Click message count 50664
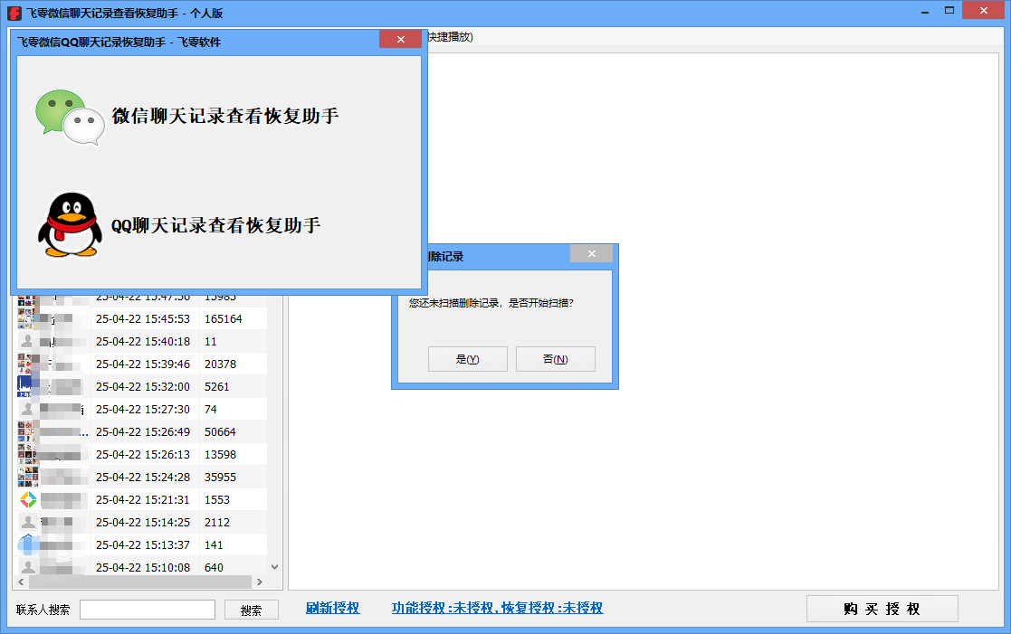This screenshot has height=634, width=1011. click(x=221, y=431)
